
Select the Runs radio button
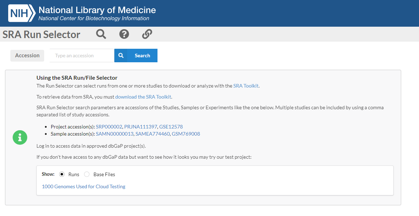(62, 174)
